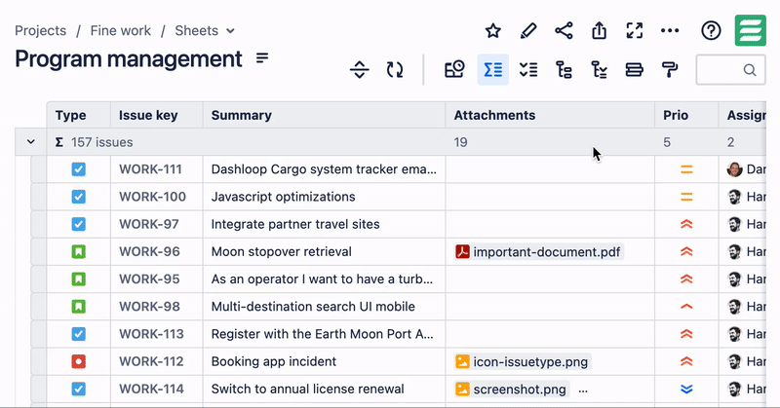Refresh the sheet data

[x=395, y=69]
